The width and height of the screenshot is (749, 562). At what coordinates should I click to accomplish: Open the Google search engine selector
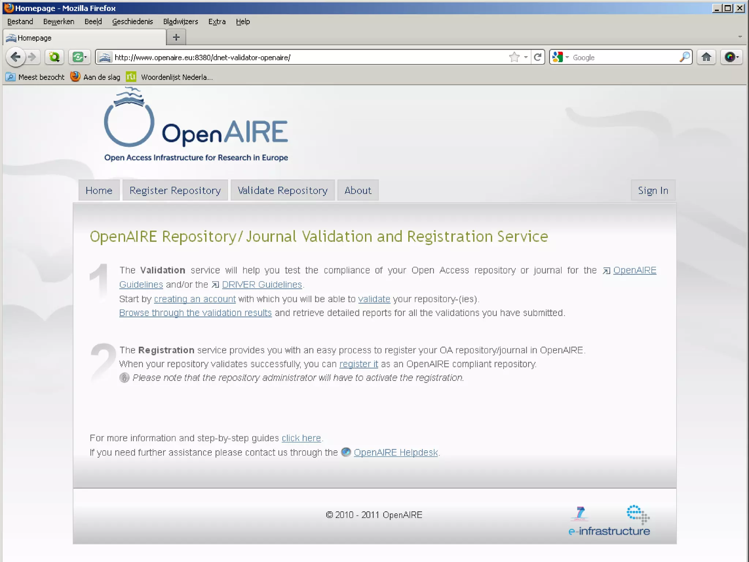coord(561,57)
